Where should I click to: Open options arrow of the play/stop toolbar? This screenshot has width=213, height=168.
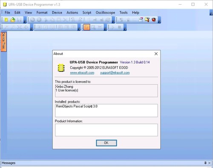tap(125, 27)
